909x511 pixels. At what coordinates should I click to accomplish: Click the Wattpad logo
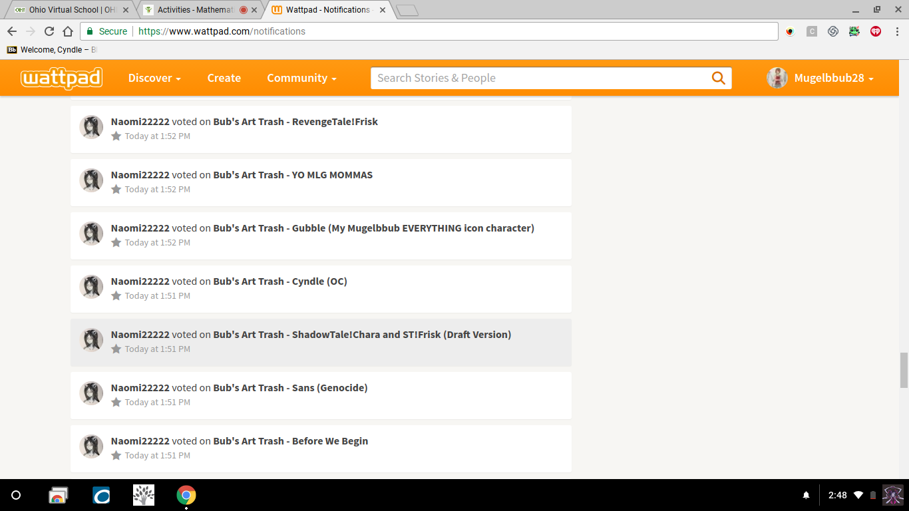click(61, 78)
